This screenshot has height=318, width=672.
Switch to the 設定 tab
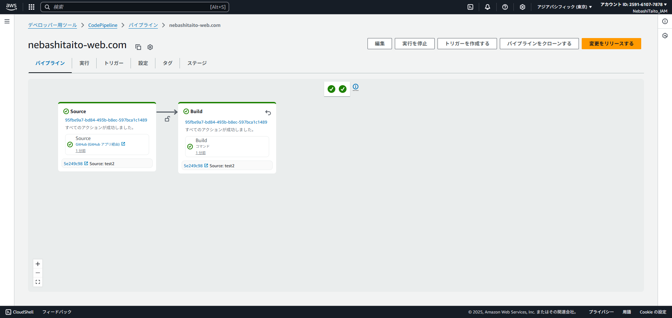pyautogui.click(x=143, y=63)
